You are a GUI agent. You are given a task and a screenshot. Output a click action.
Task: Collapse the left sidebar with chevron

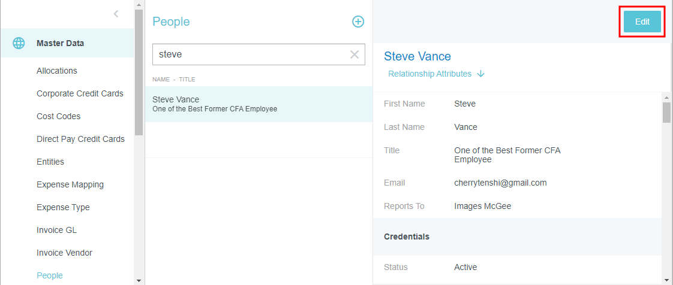point(116,14)
